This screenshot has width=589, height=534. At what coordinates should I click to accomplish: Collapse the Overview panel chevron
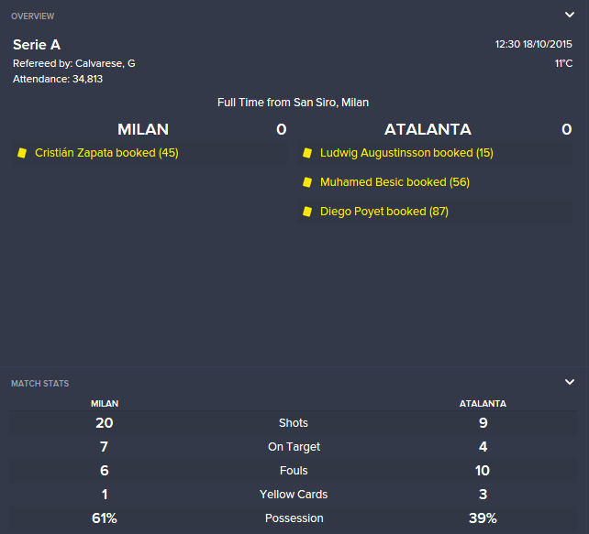tap(570, 15)
